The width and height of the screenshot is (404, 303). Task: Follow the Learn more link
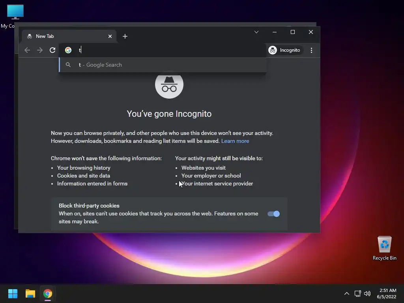click(235, 141)
